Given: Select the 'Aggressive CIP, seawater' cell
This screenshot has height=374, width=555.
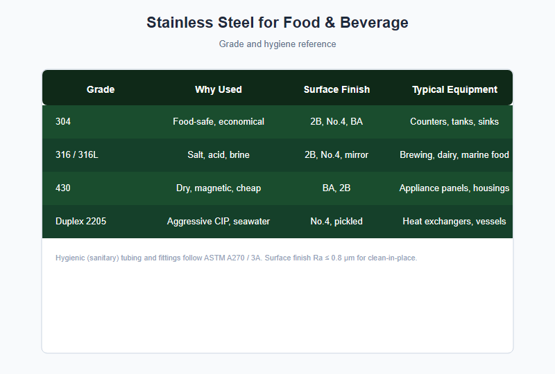Looking at the screenshot, I should [219, 222].
